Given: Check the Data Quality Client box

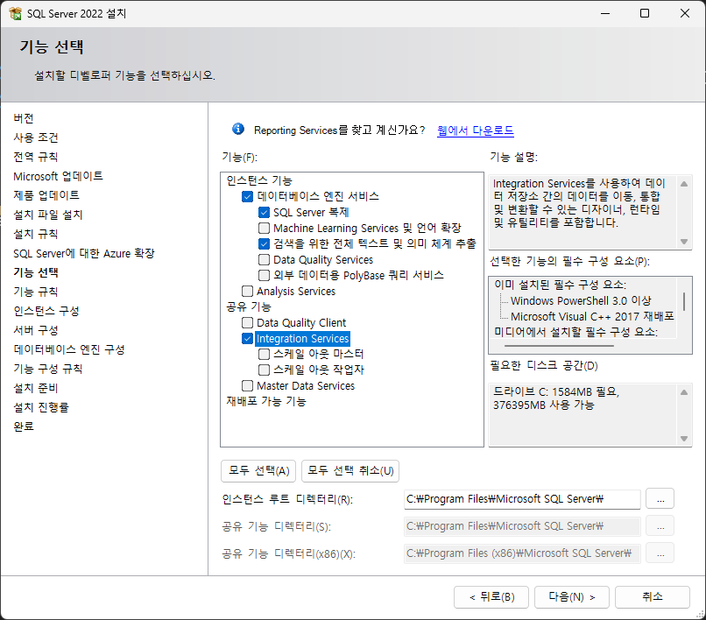Looking at the screenshot, I should pos(247,323).
